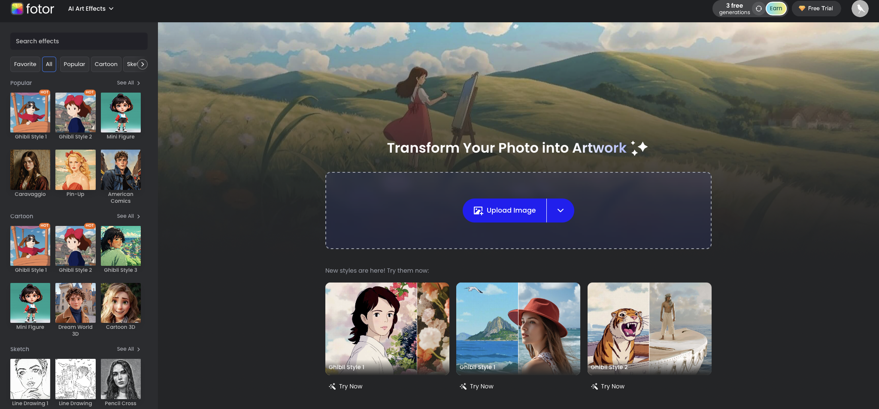Select the Favorite filter tab

click(x=25, y=64)
